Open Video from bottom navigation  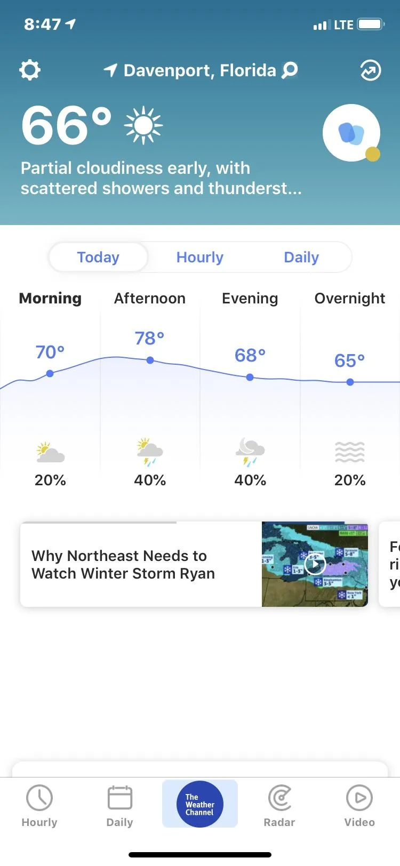359,805
